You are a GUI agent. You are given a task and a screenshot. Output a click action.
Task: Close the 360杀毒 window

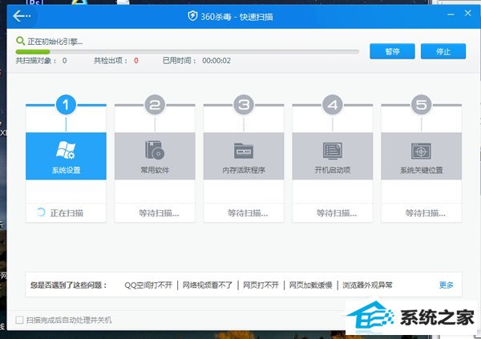click(x=467, y=13)
